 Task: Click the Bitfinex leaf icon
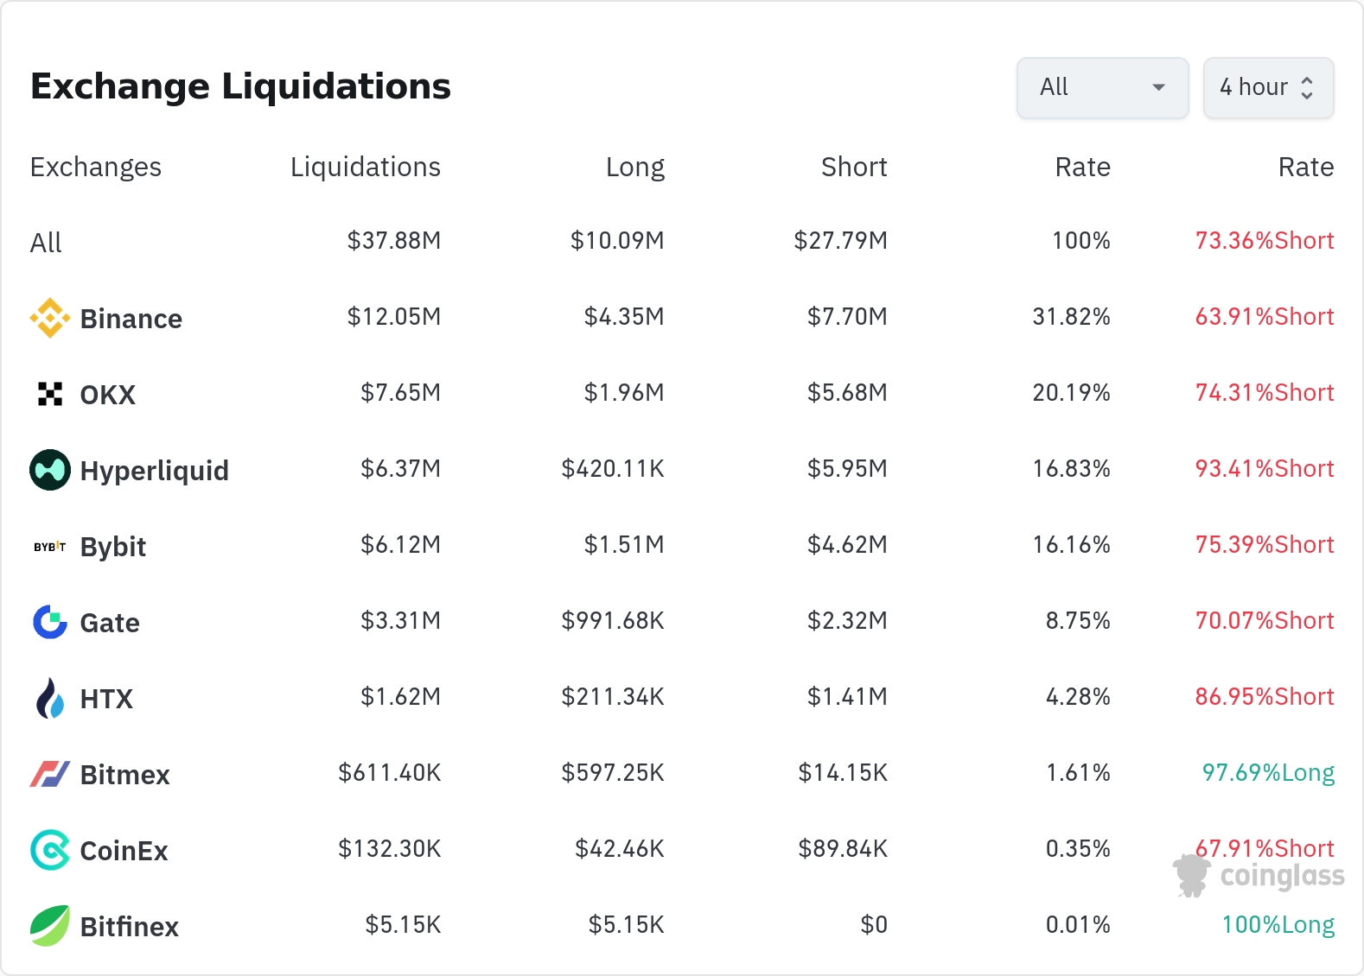[50, 926]
